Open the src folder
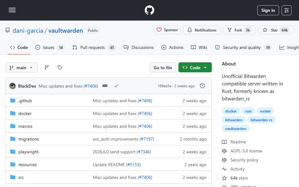Viewport: 299px width, 187px height. [21, 177]
